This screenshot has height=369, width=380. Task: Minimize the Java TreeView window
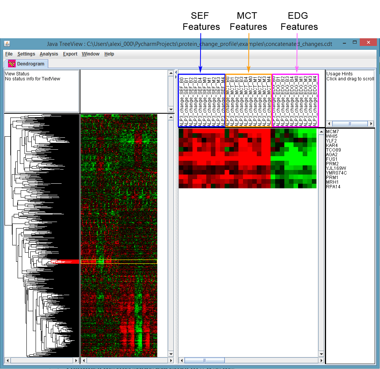pyautogui.click(x=344, y=42)
